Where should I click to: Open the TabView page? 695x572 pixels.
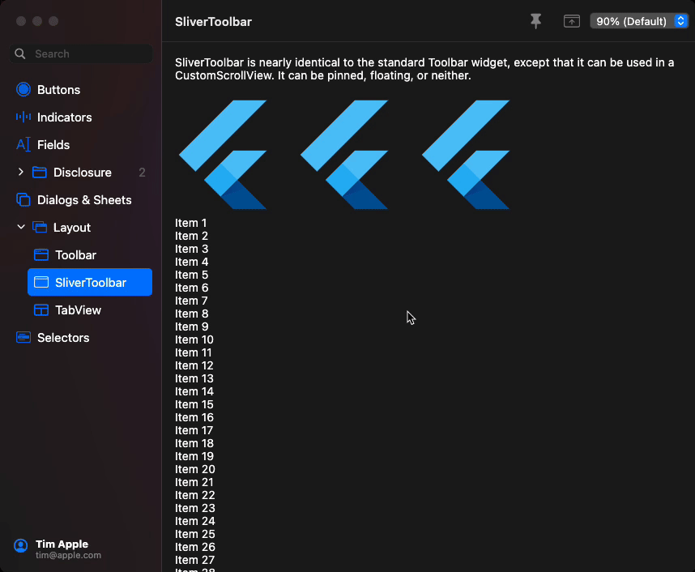point(78,309)
